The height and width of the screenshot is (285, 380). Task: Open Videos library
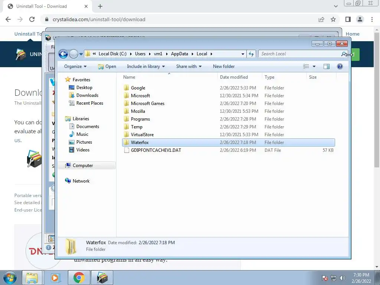coord(83,150)
